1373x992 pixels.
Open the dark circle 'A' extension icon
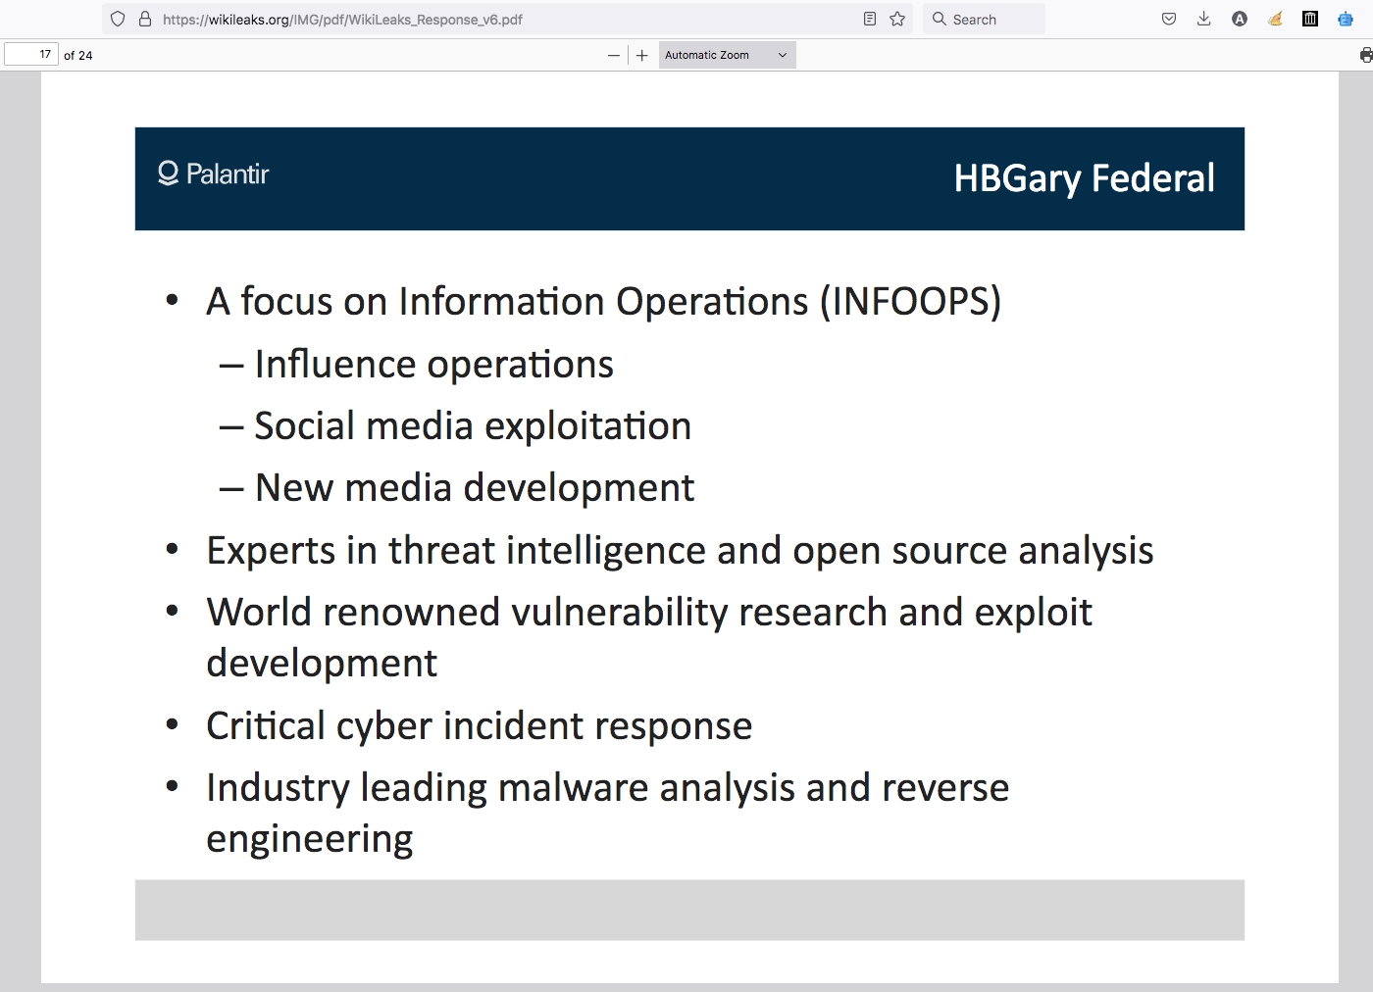1240,19
